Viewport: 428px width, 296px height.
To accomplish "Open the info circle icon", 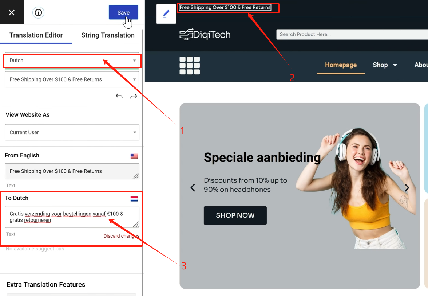I will (39, 12).
